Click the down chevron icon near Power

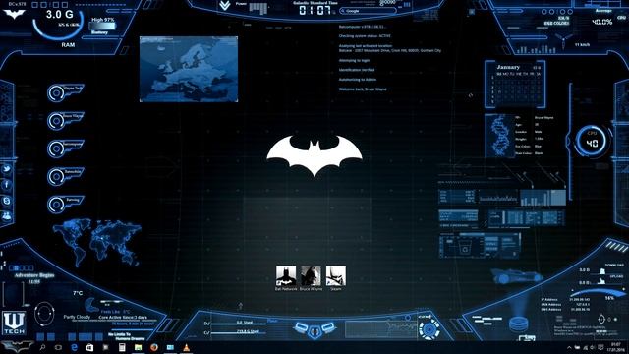[x=225, y=5]
